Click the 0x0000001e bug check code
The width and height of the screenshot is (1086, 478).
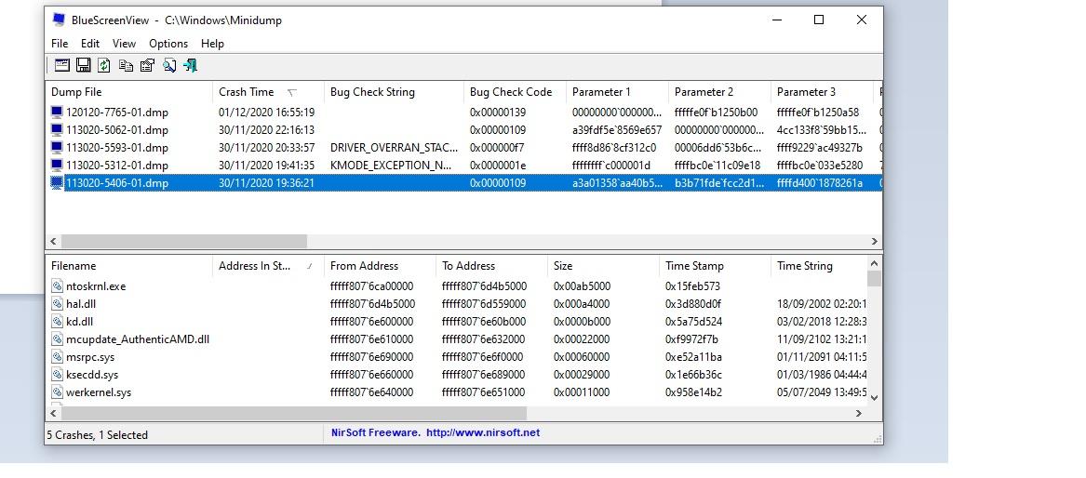pos(498,166)
